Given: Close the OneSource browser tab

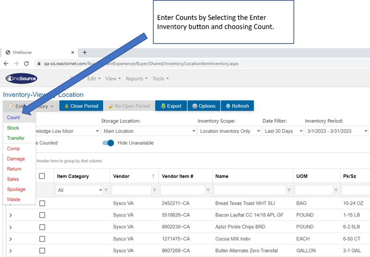Looking at the screenshot, I should [72, 52].
